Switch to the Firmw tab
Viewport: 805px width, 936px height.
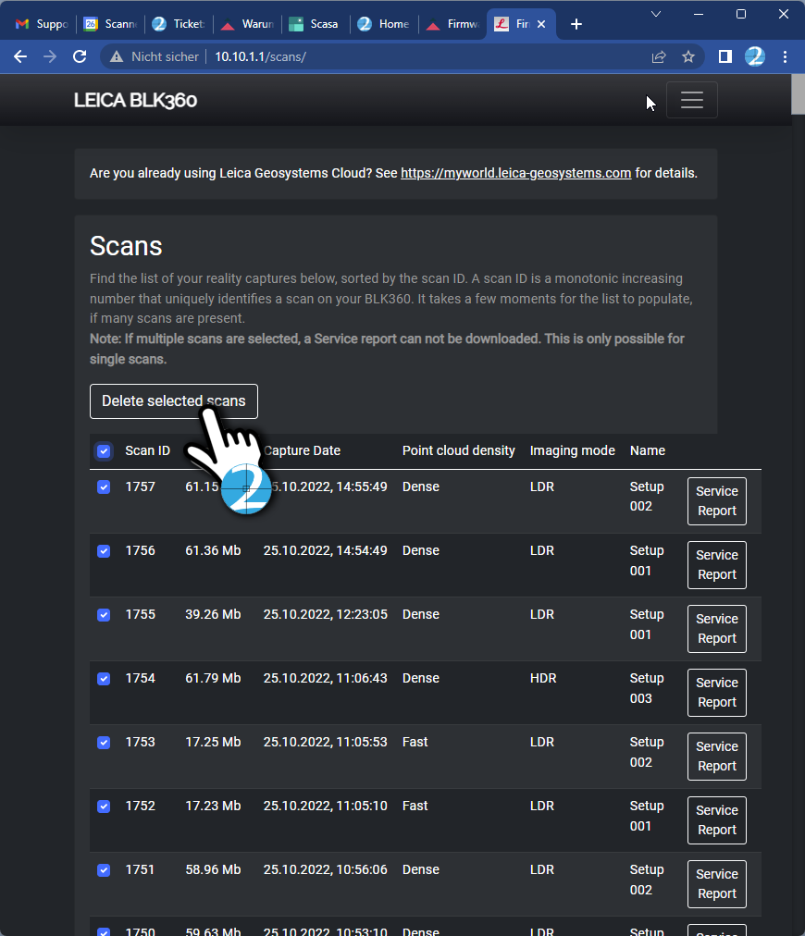[453, 24]
